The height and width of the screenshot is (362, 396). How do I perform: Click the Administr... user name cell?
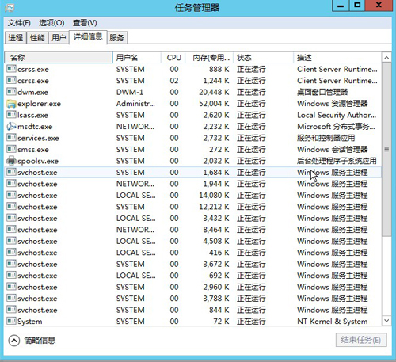click(135, 104)
